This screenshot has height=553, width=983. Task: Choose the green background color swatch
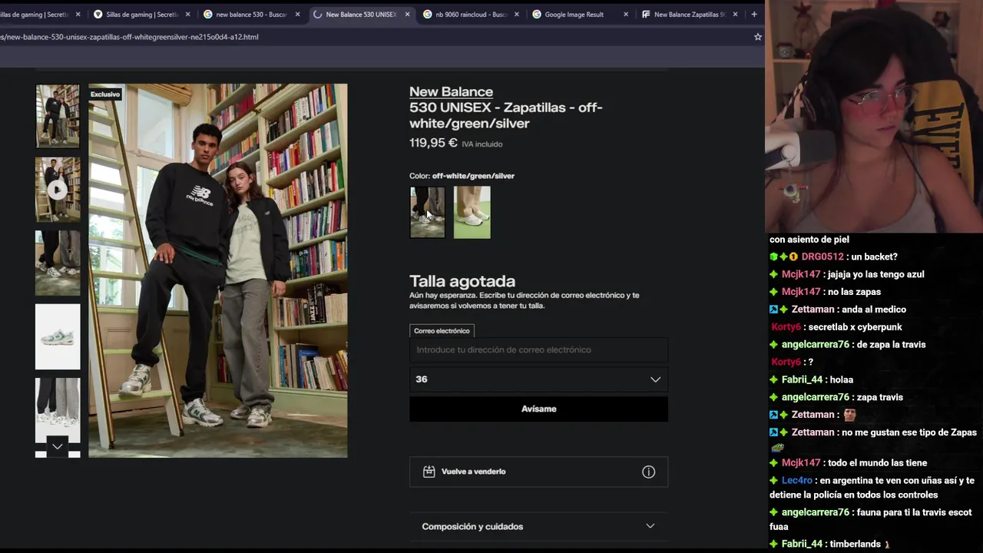pos(472,212)
